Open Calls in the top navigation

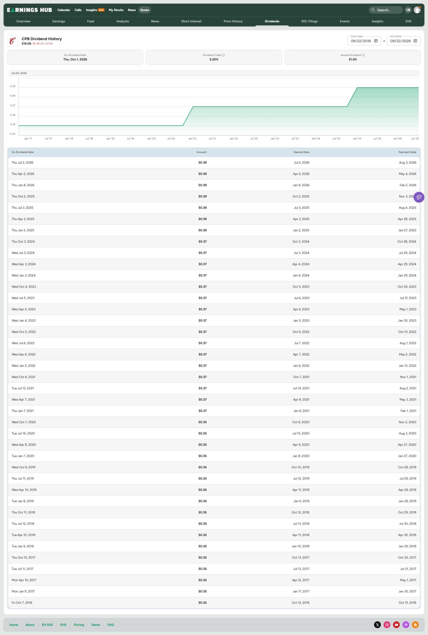[78, 10]
